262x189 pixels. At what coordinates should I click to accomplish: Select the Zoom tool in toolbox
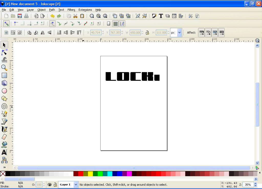(4, 68)
